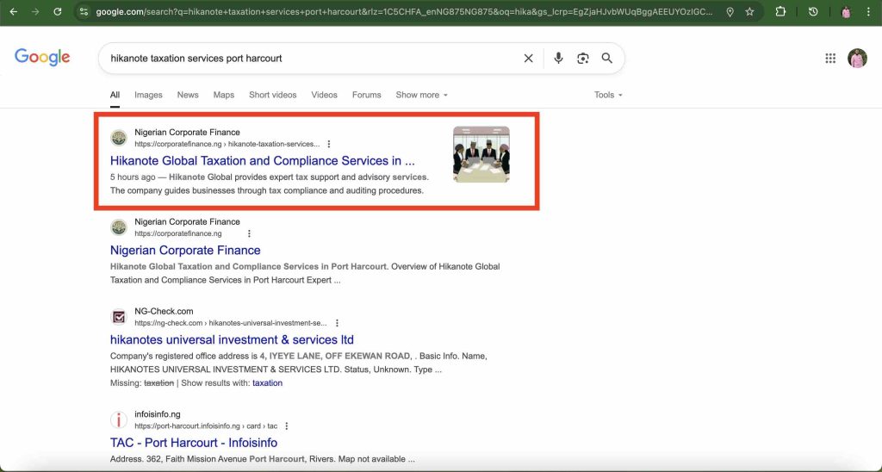882x472 pixels.
Task: Click the browser back arrow
Action: (x=14, y=11)
